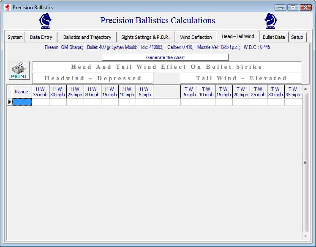
Task: Click the Precision Ballistics title bar app icon
Action: 7,7
